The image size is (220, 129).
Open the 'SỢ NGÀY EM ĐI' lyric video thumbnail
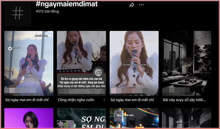coord(81,118)
